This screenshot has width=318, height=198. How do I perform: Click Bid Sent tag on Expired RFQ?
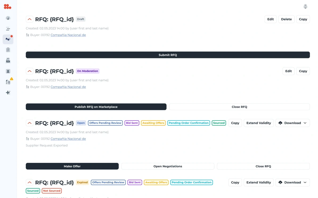(x=135, y=182)
